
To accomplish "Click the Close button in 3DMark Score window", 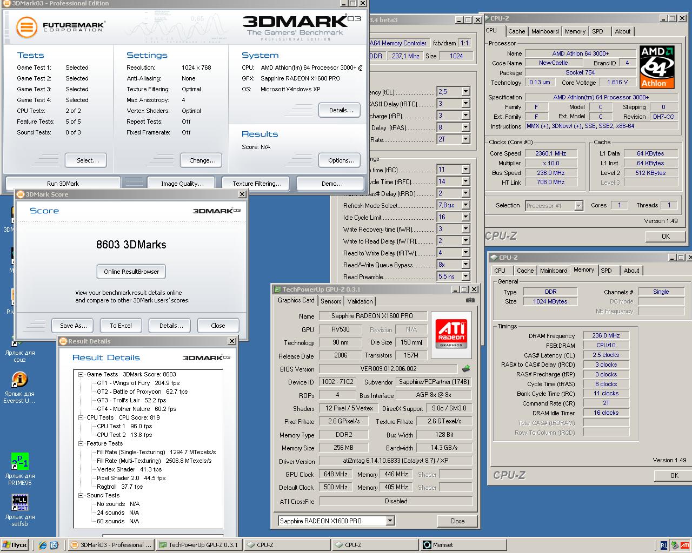I will (x=218, y=326).
